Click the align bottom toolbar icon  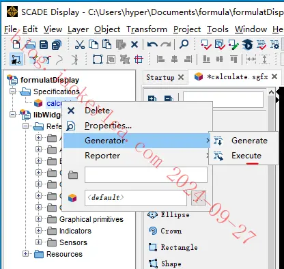pyautogui.click(x=206, y=59)
